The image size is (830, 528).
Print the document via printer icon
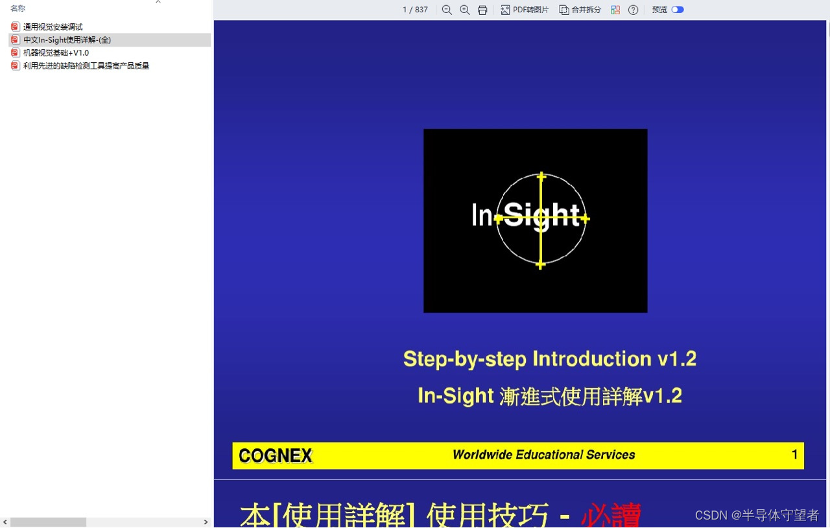(x=482, y=10)
